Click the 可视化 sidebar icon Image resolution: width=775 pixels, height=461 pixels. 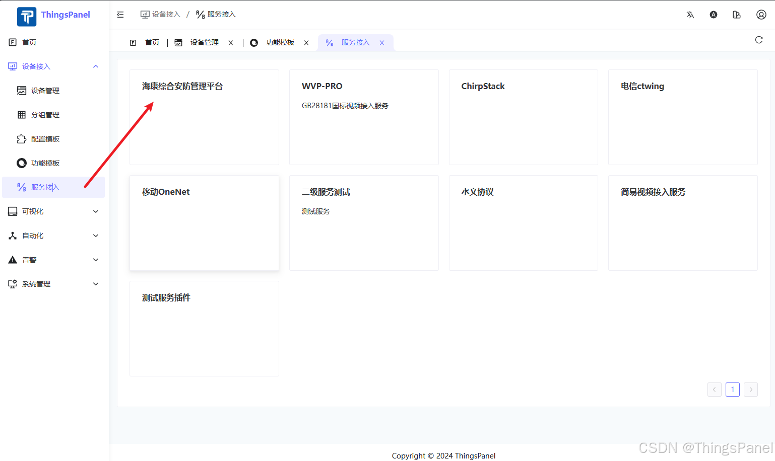click(x=13, y=211)
